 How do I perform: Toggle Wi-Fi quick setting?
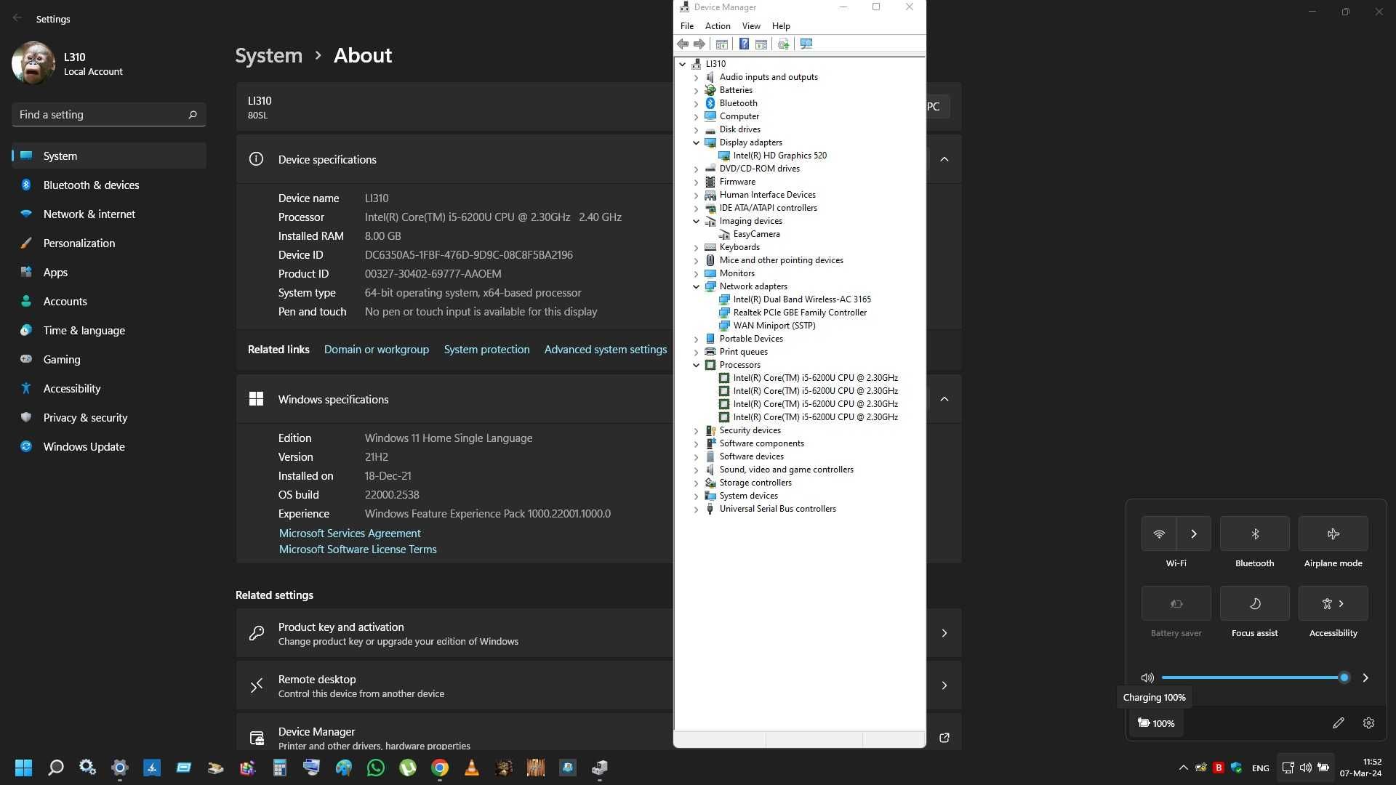[x=1159, y=534]
